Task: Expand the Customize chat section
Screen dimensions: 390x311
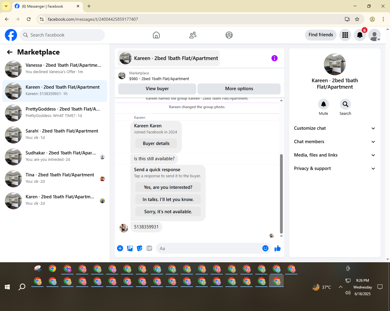Action: 335,128
